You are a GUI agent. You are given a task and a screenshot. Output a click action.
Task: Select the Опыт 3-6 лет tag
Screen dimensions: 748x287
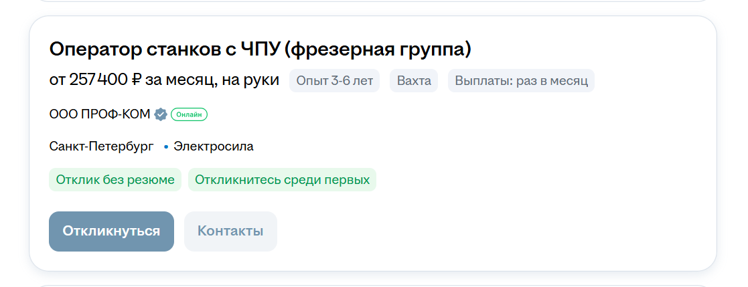tap(334, 80)
